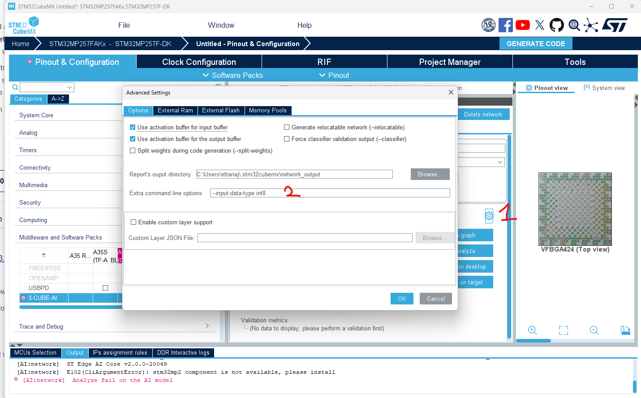The image size is (641, 398).
Task: Open the MCU search combo box
Action: (x=47, y=87)
